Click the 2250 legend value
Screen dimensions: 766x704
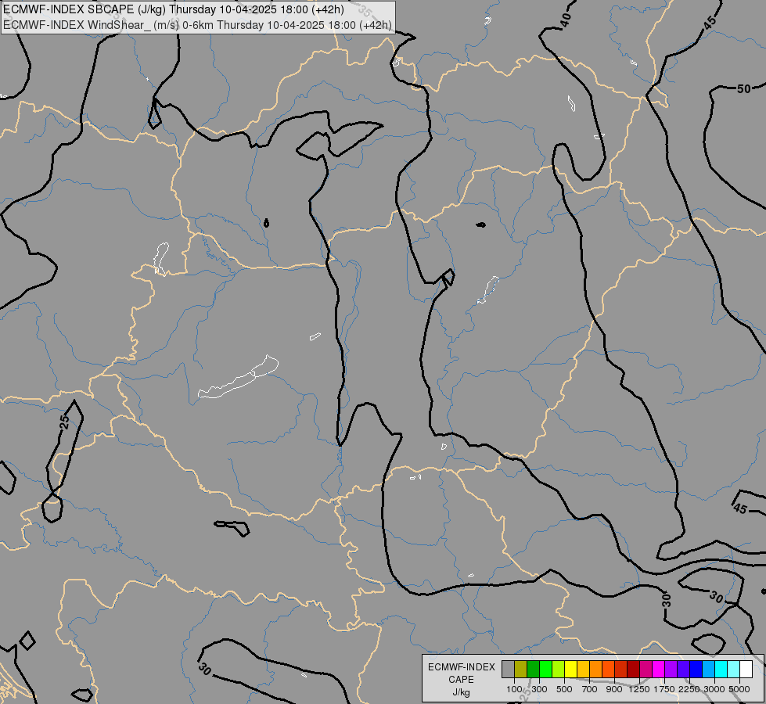(x=689, y=689)
